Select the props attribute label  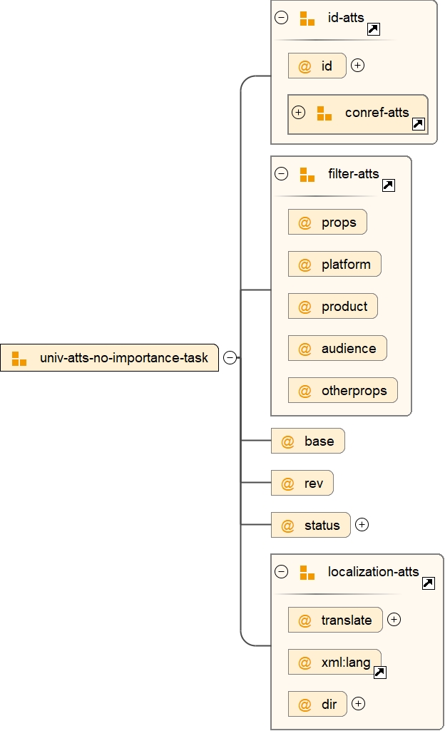pos(339,223)
